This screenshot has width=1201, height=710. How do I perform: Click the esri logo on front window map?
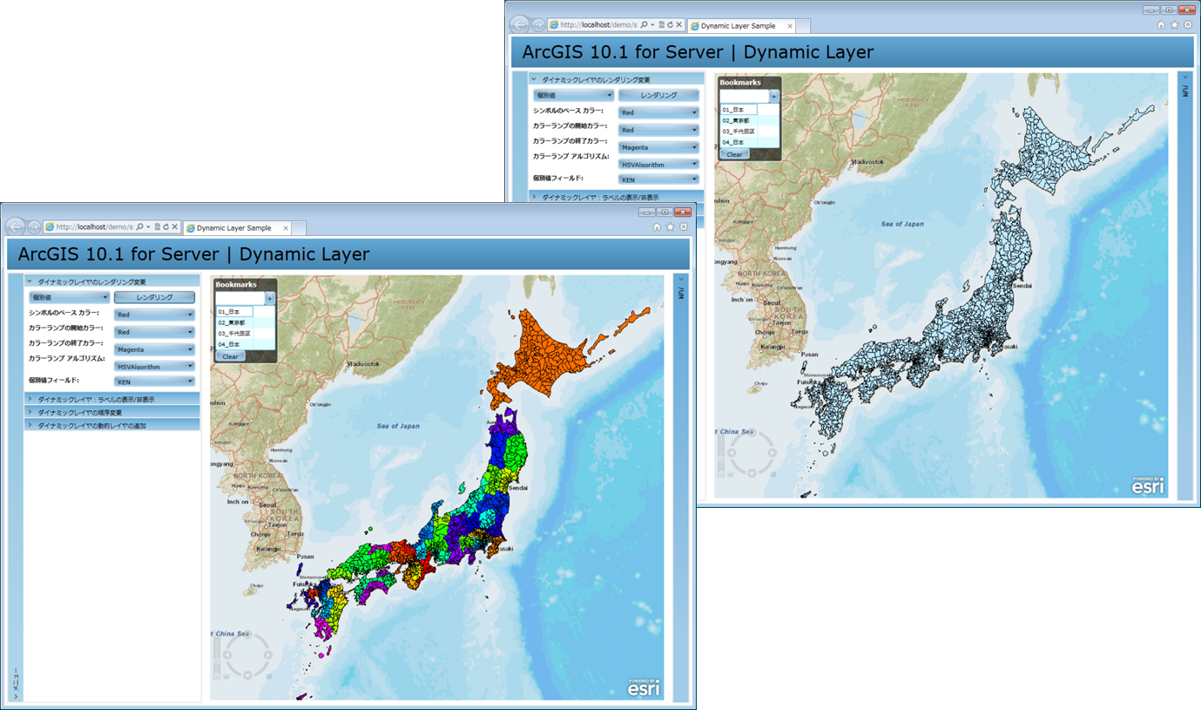click(x=644, y=687)
